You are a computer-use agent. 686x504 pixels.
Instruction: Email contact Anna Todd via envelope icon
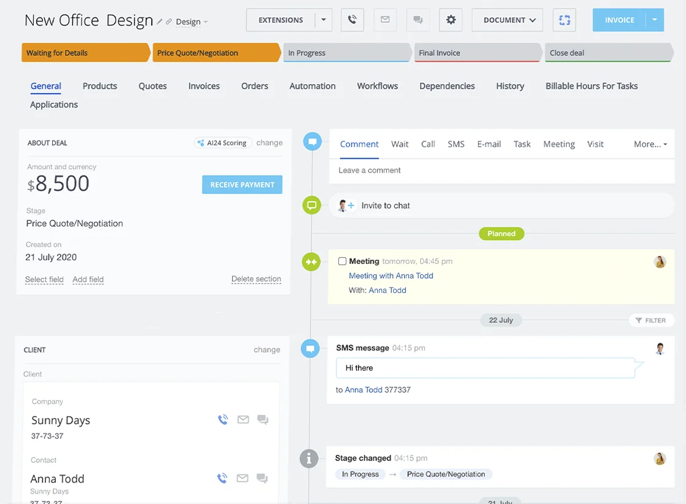(x=243, y=478)
